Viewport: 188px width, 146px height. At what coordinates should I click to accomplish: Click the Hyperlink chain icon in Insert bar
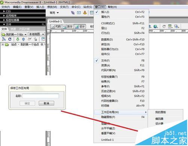click(x=73, y=13)
